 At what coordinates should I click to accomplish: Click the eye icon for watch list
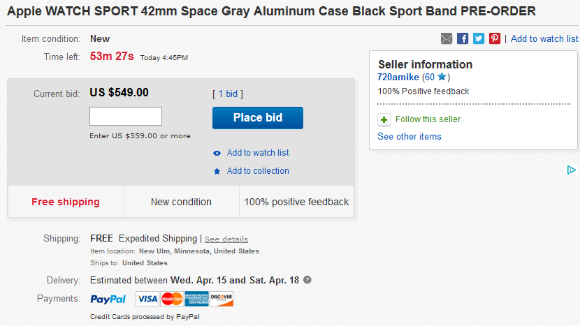tap(217, 153)
